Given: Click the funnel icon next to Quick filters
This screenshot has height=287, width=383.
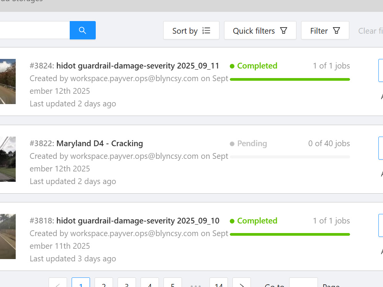Looking at the screenshot, I should click(283, 31).
